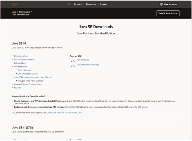Image resolution: width=192 pixels, height=141 pixels.
Task: Click Java SE Downloads breadcrumb text
Action: [x=21, y=14]
